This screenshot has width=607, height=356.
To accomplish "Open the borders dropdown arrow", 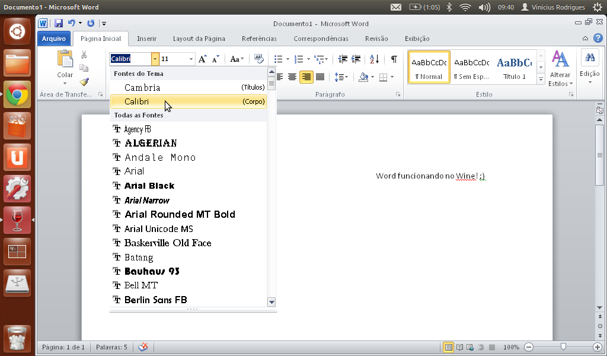I will [x=392, y=77].
